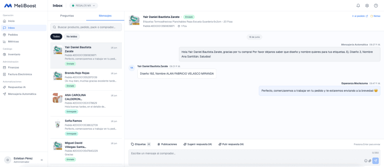The height and width of the screenshot is (167, 384).
Task: Click Sofia Ramos product thumbnail
Action: pyautogui.click(x=57, y=124)
